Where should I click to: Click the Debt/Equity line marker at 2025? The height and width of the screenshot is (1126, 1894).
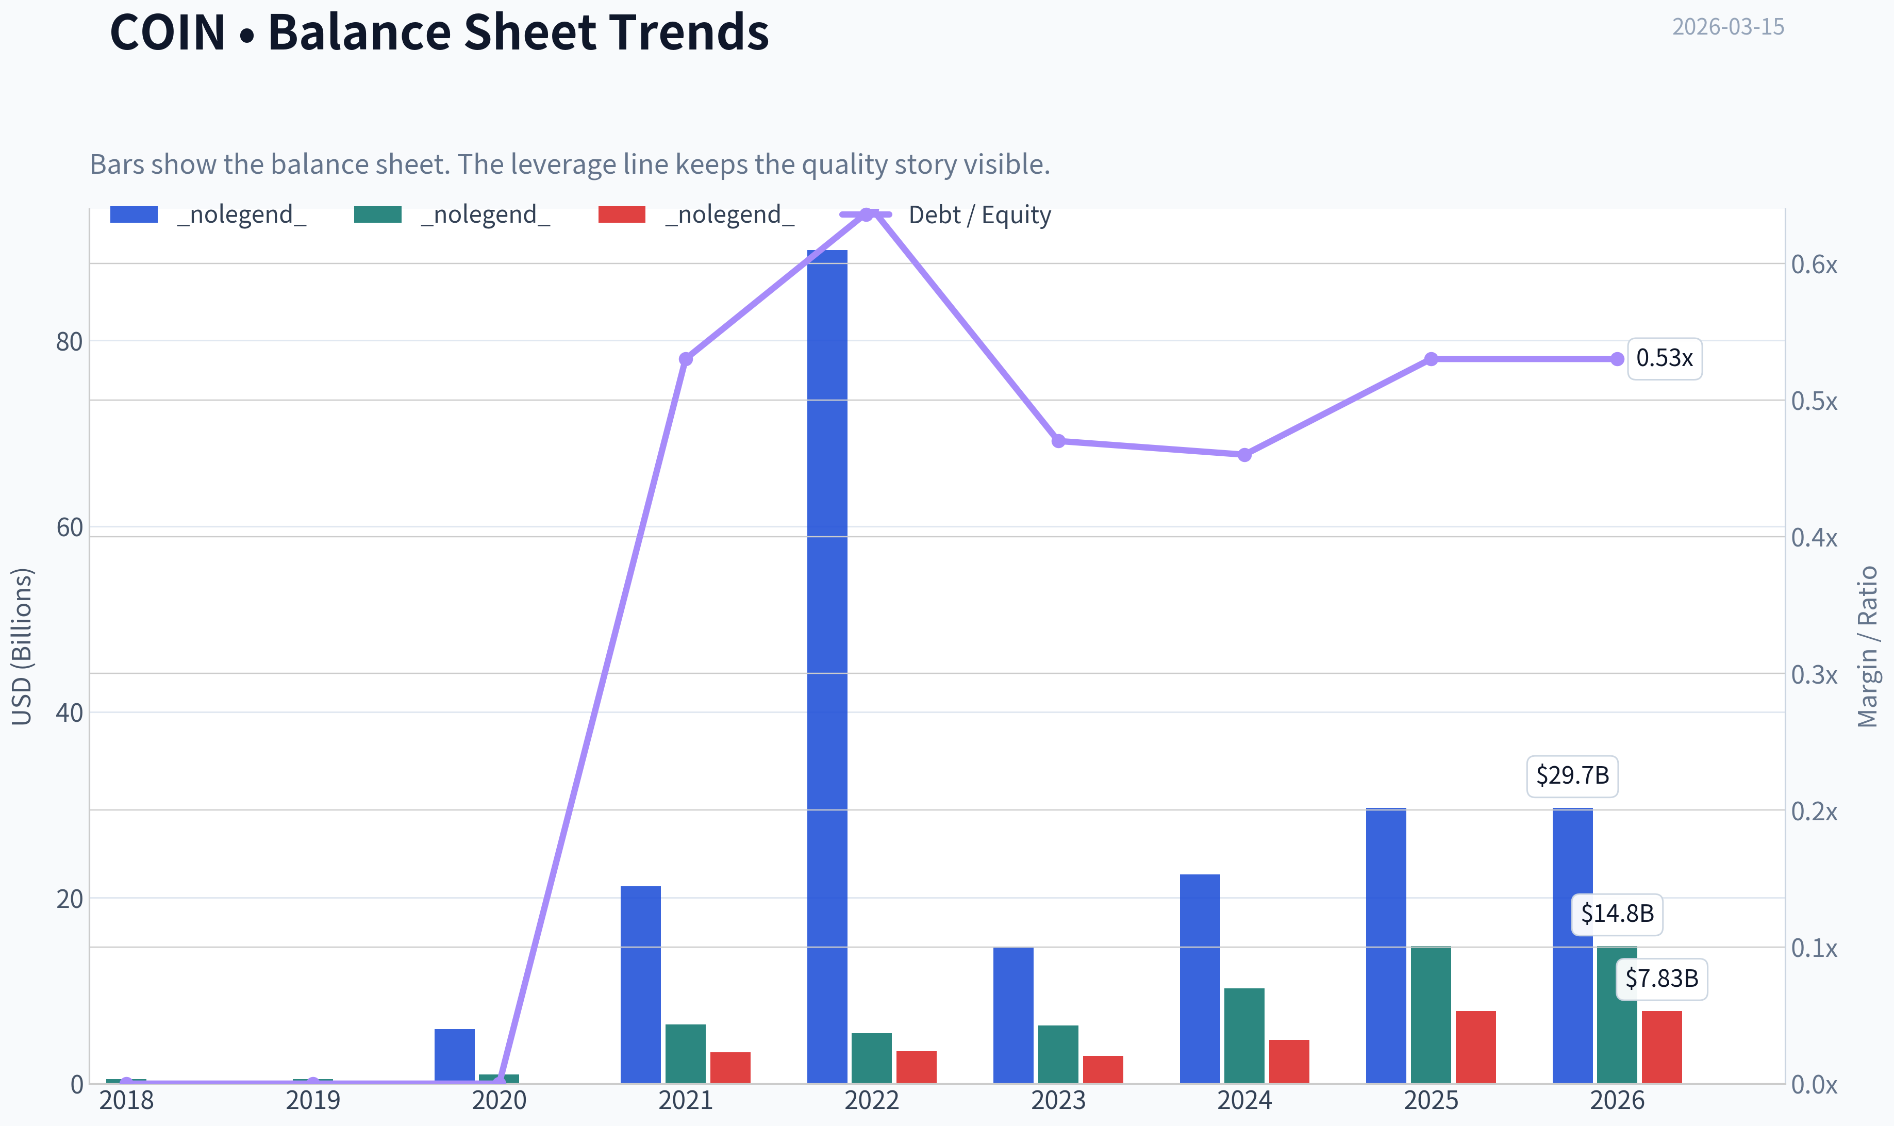[1431, 359]
